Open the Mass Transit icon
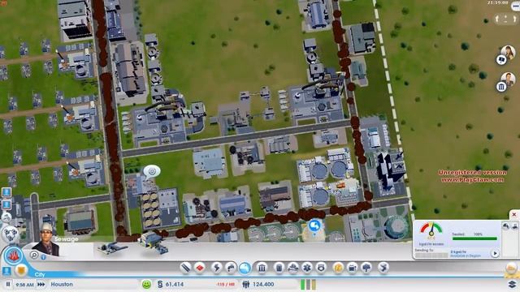The image size is (520, 292). [352, 268]
